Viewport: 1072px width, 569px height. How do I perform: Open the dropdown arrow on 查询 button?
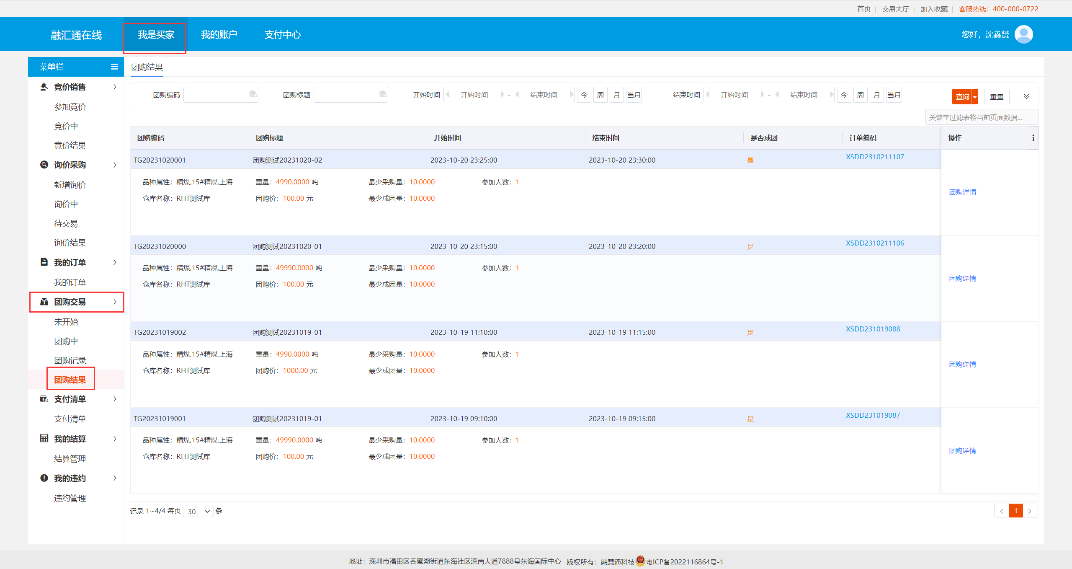click(x=975, y=97)
